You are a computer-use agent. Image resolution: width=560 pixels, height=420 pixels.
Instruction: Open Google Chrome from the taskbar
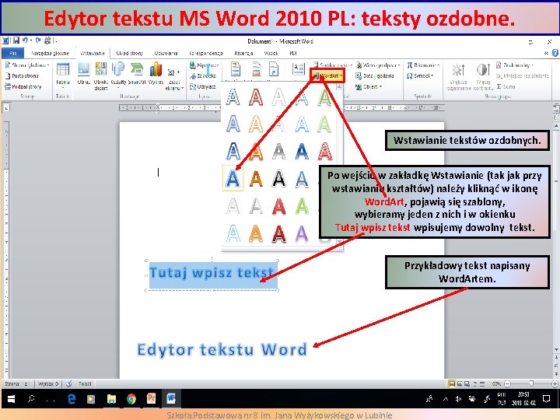131,399
